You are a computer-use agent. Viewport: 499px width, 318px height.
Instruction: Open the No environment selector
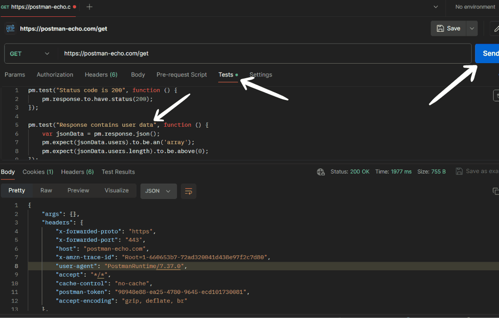475,7
